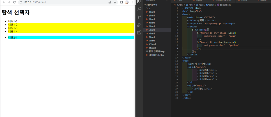The image size is (271, 117).
Task: Open Chrome side panel
Action: [121, 3]
